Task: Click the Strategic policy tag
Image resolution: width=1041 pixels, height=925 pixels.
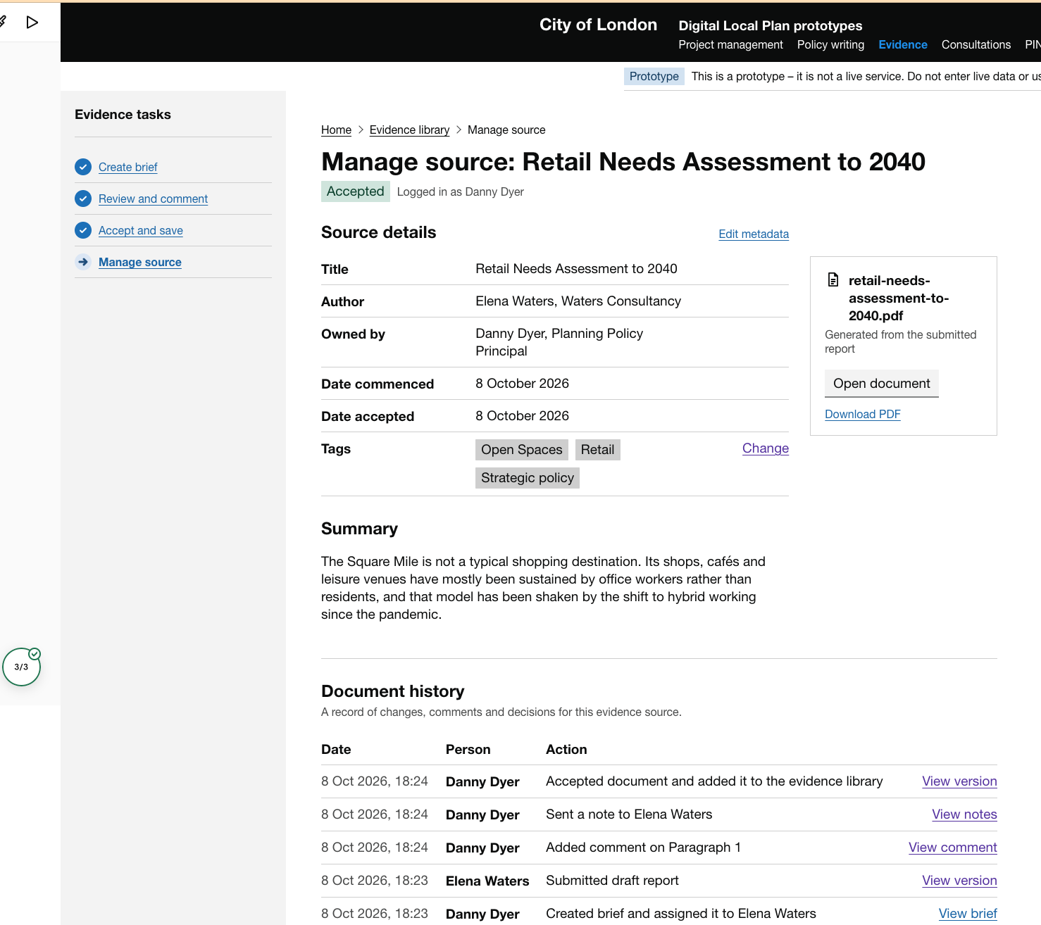Action: tap(528, 478)
